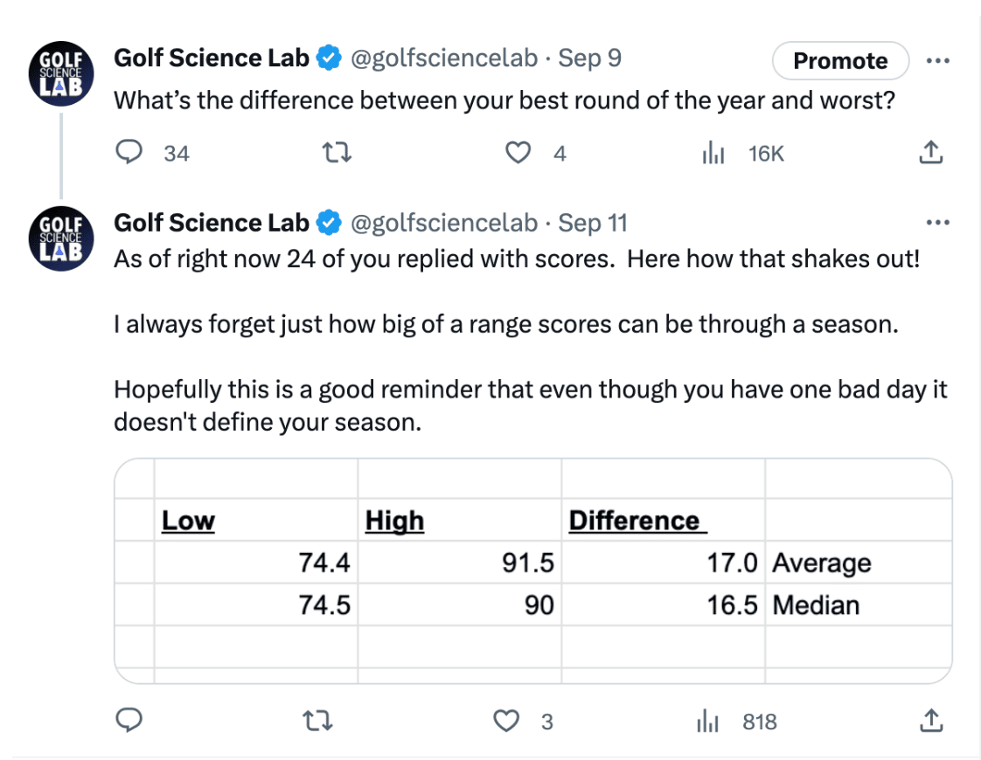
Task: Share the Sep 9 tweet
Action: click(931, 152)
